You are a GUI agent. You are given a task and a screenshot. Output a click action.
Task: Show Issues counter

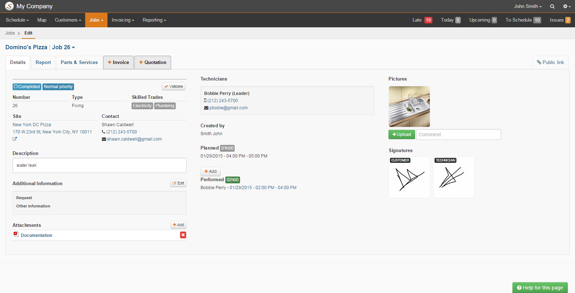(x=560, y=20)
